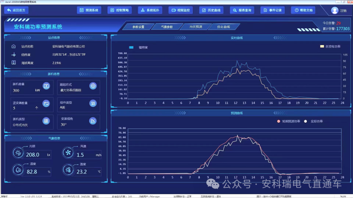The height and width of the screenshot is (198, 353).
Task: Click the user avatar icon
Action: tap(335, 11)
